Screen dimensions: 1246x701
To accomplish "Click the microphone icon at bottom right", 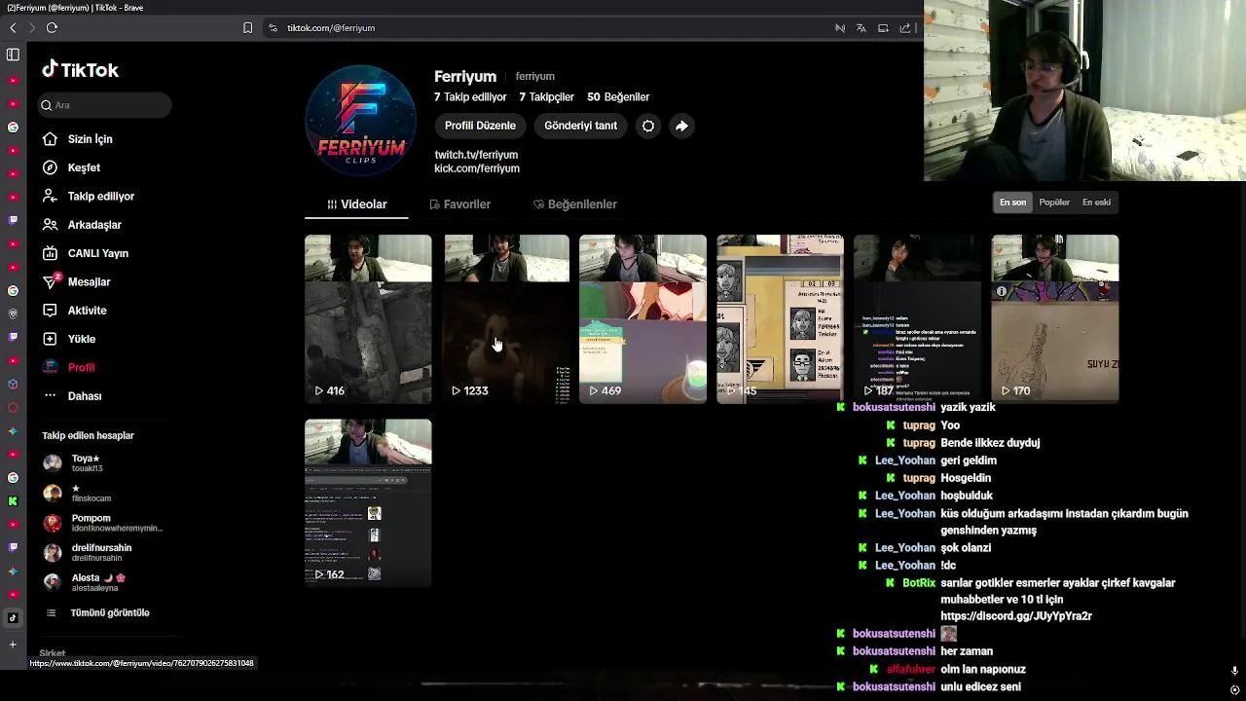I will [1234, 671].
